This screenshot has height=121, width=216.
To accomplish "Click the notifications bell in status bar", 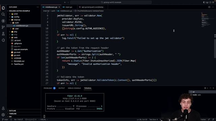I will pyautogui.click(x=213, y=120).
